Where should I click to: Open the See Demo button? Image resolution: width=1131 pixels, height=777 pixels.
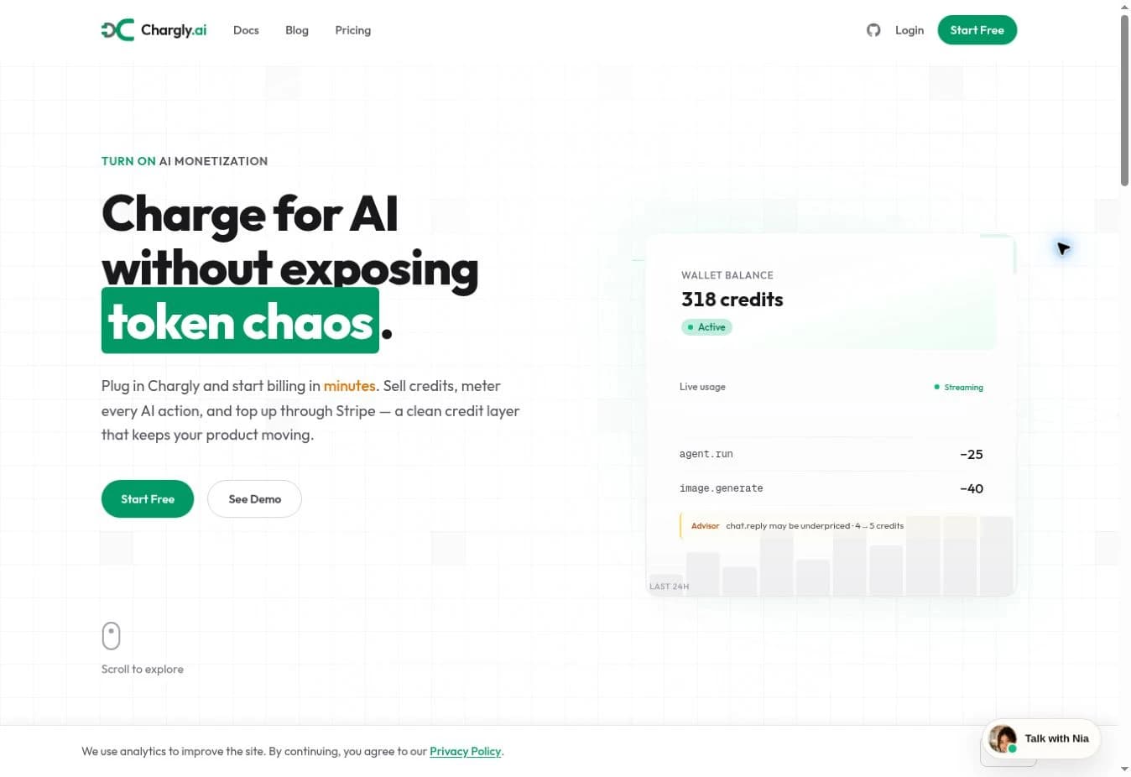[x=254, y=499]
